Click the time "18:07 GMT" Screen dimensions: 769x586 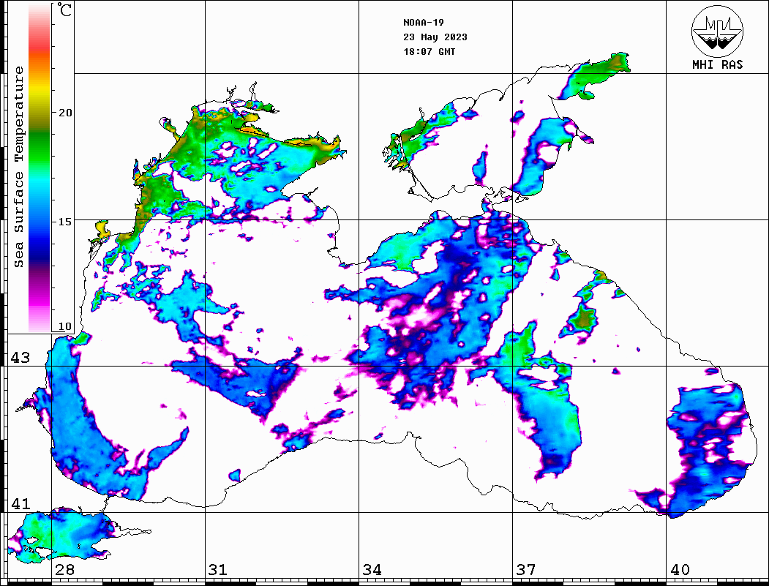(429, 51)
